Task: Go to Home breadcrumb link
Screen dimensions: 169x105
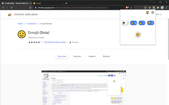Action: (x=20, y=24)
